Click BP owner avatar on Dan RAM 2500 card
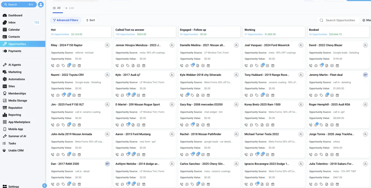 pyautogui.click(x=107, y=164)
